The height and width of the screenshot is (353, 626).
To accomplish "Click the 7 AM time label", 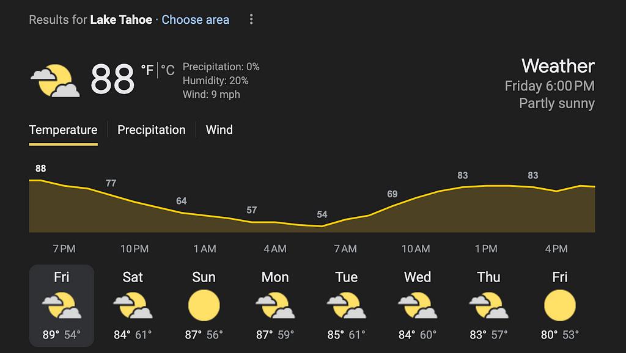I will coord(345,249).
